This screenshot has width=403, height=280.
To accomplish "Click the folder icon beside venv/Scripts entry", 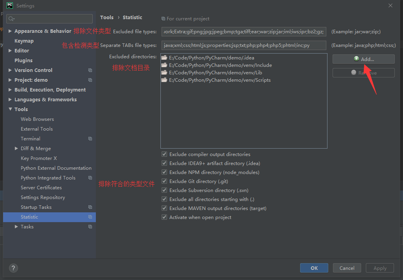I will 165,79.
